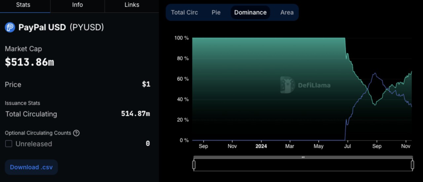Click the left handle of range slider

point(194,165)
